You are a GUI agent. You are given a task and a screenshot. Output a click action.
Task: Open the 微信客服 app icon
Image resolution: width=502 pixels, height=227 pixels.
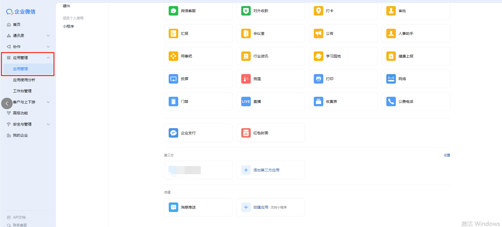coord(173,11)
